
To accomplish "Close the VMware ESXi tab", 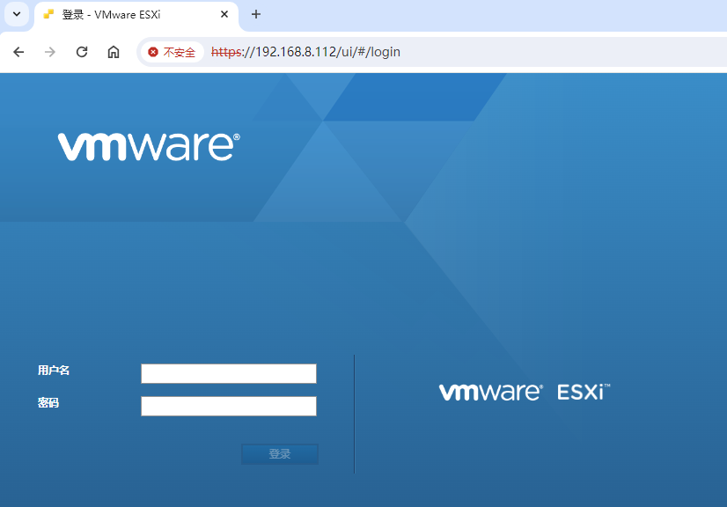I will pyautogui.click(x=224, y=14).
